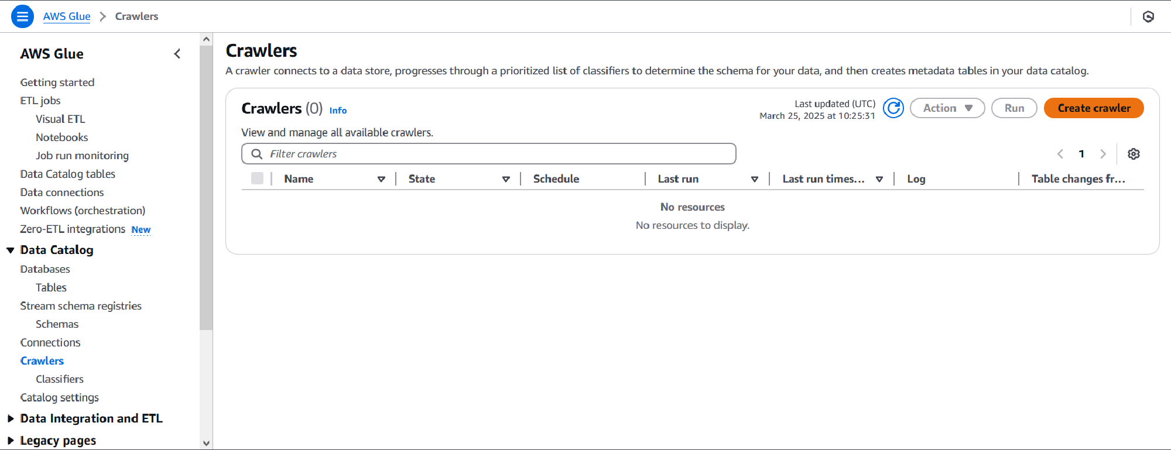Click the top-right console settings icon
1171x450 pixels.
click(1148, 16)
